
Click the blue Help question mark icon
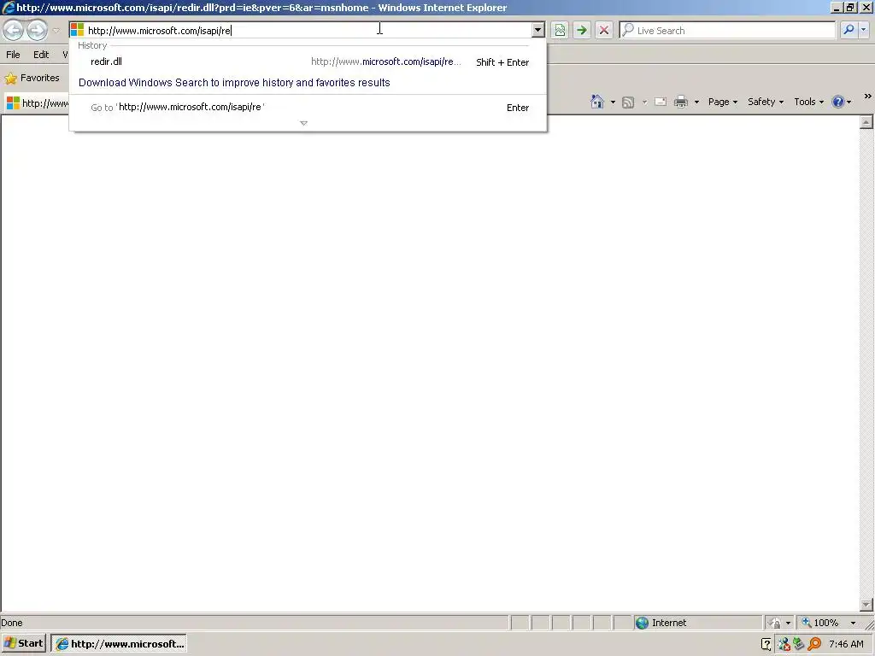837,102
